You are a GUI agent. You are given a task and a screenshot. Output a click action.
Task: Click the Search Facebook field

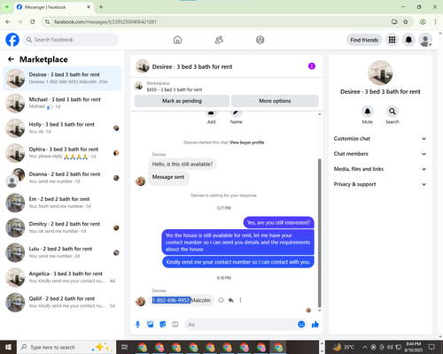(71, 40)
